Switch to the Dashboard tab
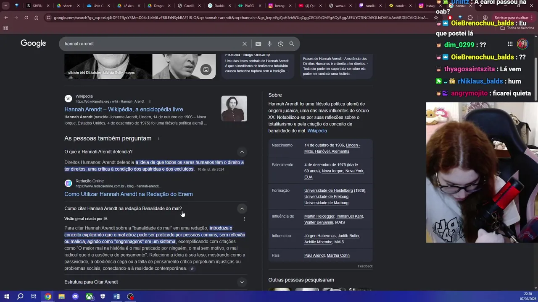The image size is (538, 302). click(219, 6)
